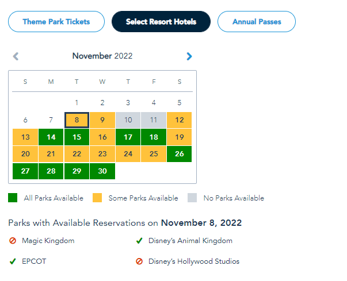The image size is (347, 281).
Task: Choose November 26 date cell
Action: [x=180, y=154]
